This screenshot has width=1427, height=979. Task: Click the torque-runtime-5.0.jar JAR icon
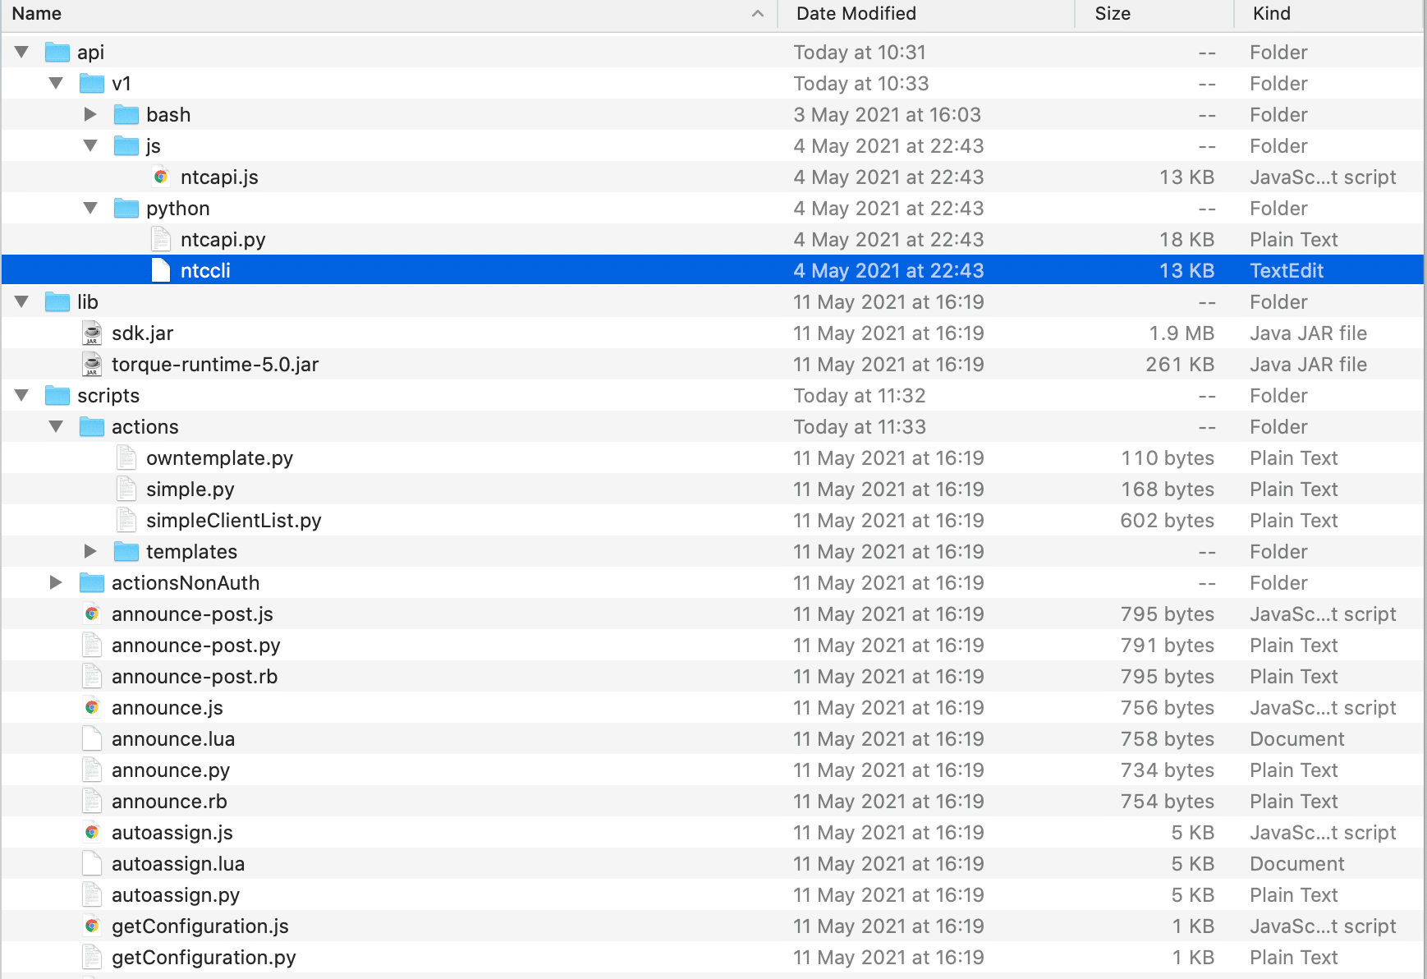point(92,365)
